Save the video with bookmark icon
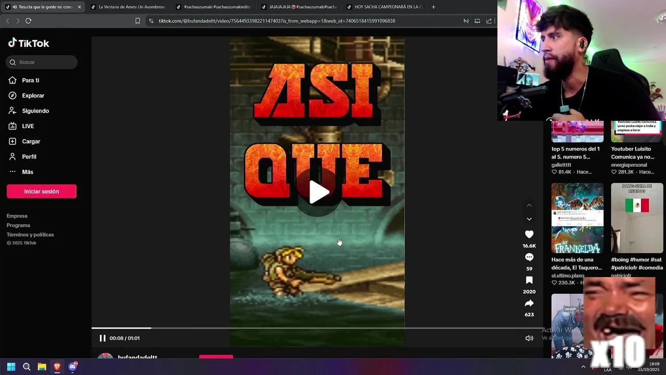The height and width of the screenshot is (375, 666). tap(529, 280)
